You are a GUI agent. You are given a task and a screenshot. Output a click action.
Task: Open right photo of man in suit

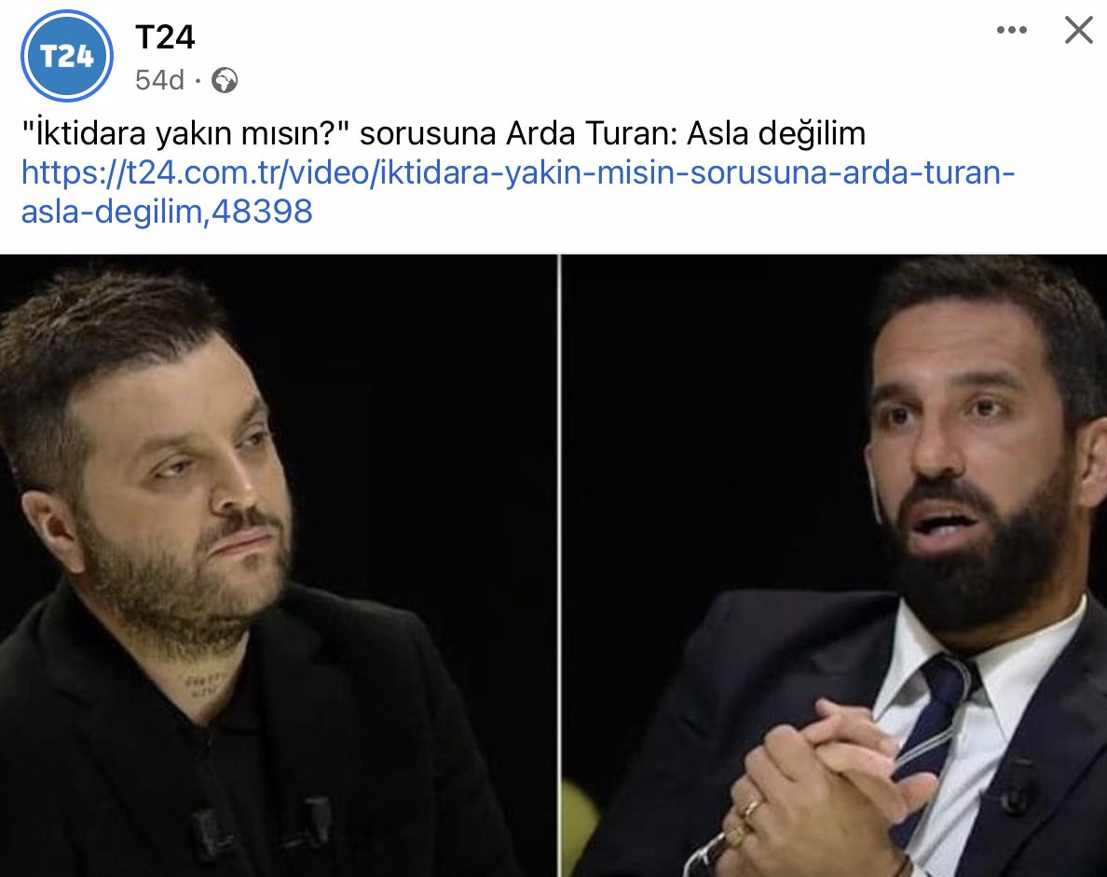click(835, 566)
